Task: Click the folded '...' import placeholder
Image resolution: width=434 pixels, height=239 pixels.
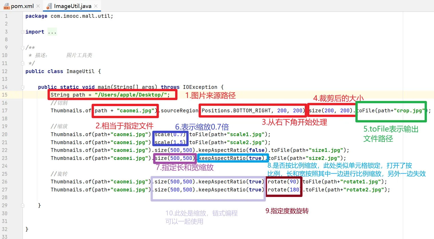Action: [52, 32]
